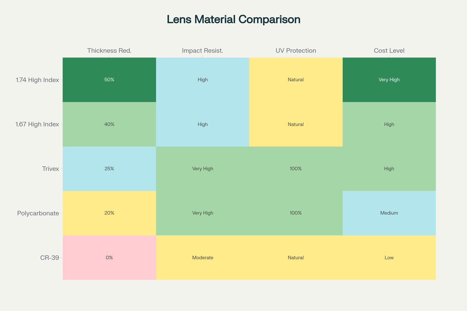Click the dark green 50% cell
The height and width of the screenshot is (311, 467).
[109, 80]
